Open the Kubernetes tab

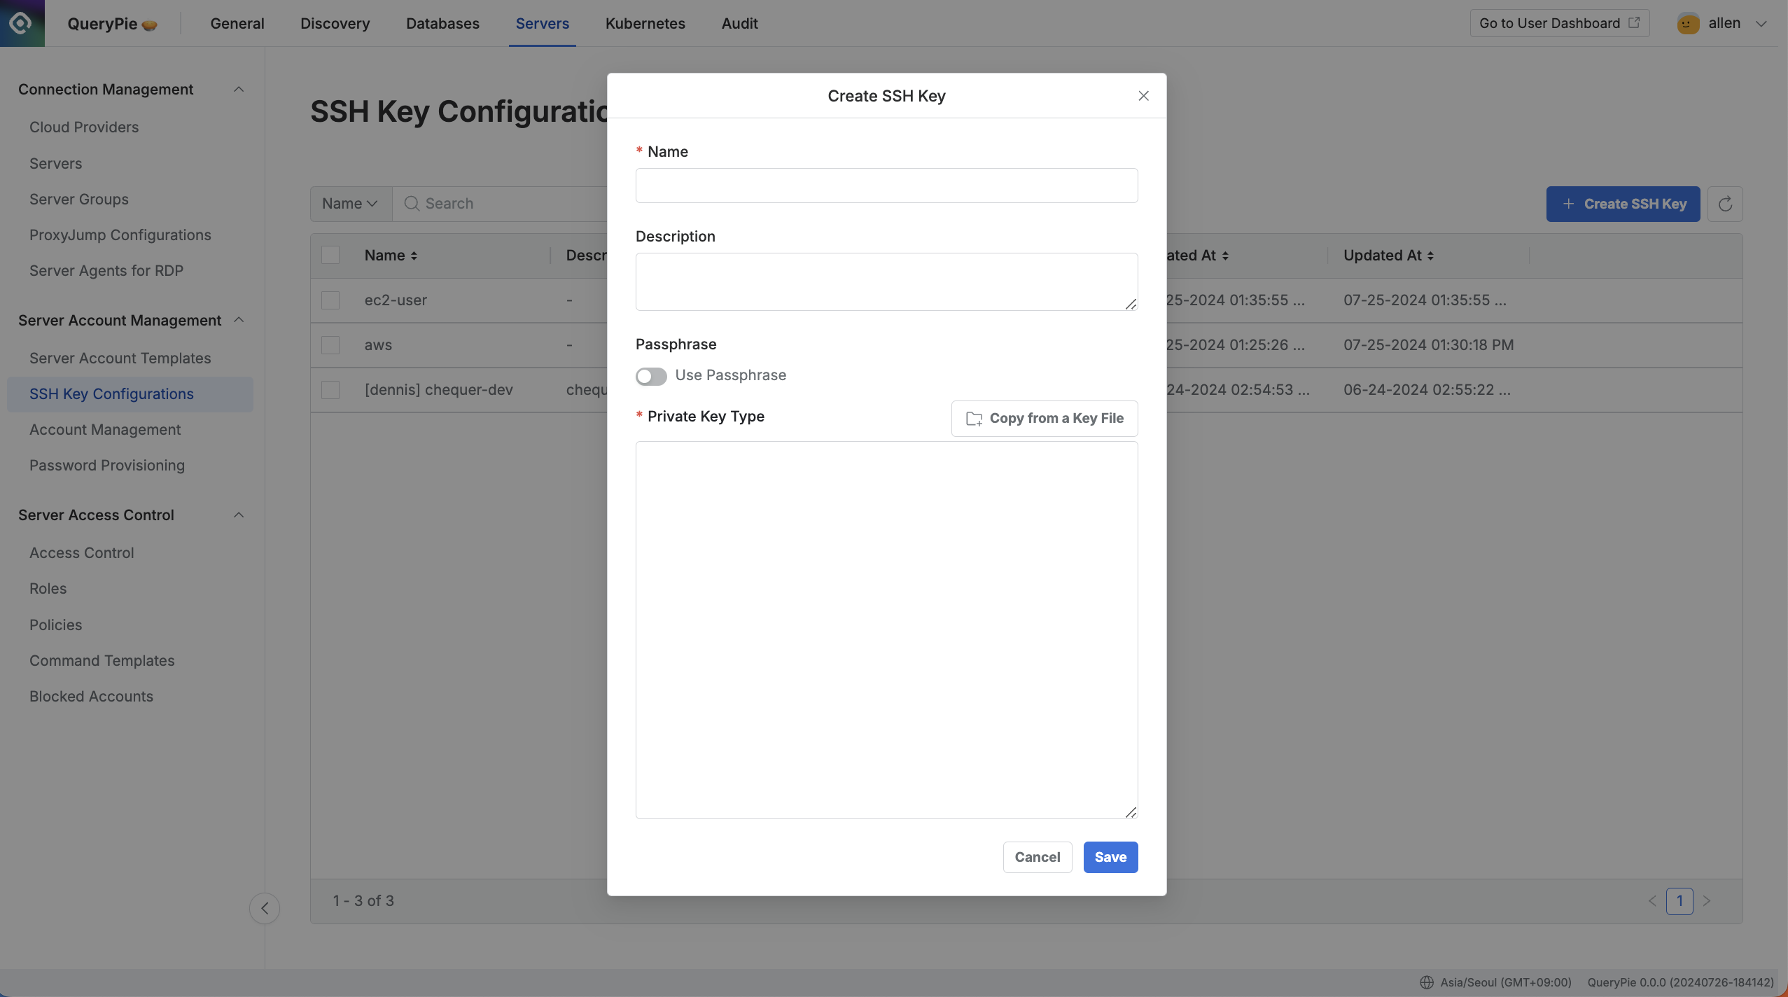click(645, 23)
